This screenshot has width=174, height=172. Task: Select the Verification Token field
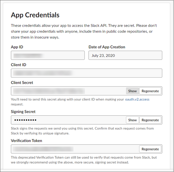[75, 149]
